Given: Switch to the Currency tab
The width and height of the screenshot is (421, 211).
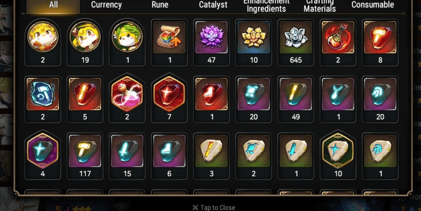Looking at the screenshot, I should click(x=106, y=5).
